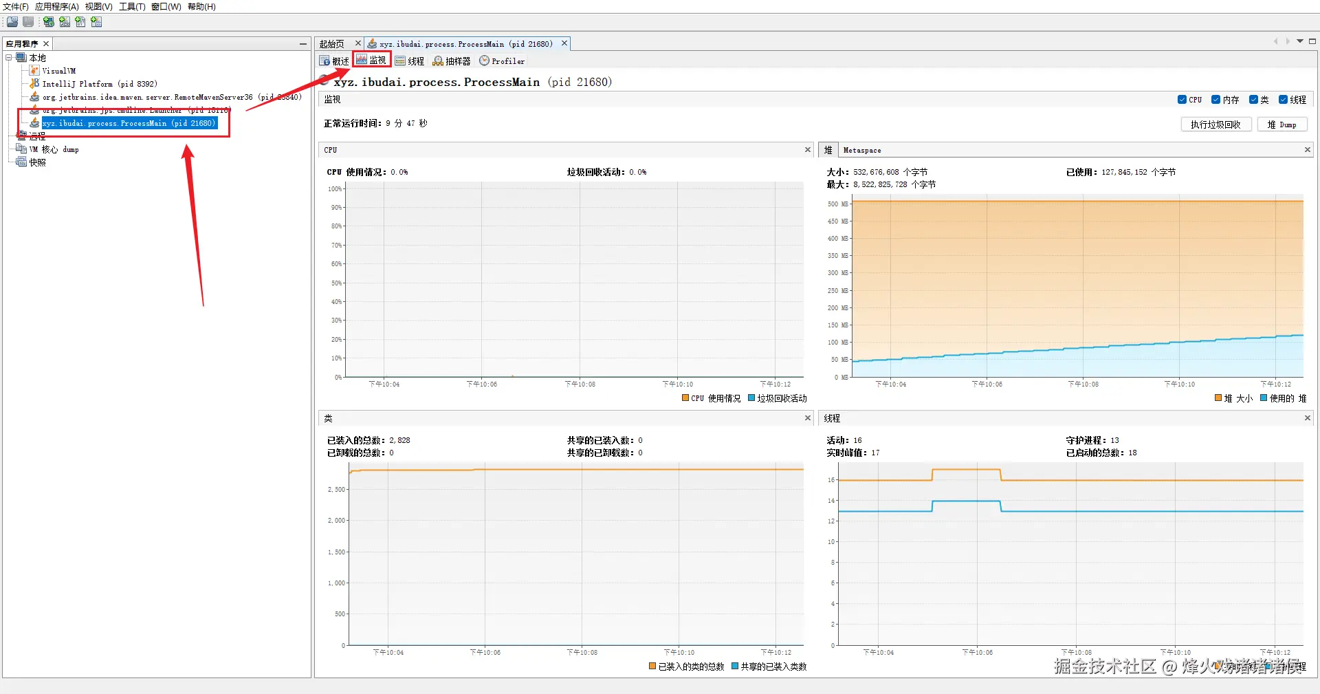Click the 已装入的类的总数 legend swatch
Image resolution: width=1320 pixels, height=694 pixels.
pyautogui.click(x=652, y=666)
